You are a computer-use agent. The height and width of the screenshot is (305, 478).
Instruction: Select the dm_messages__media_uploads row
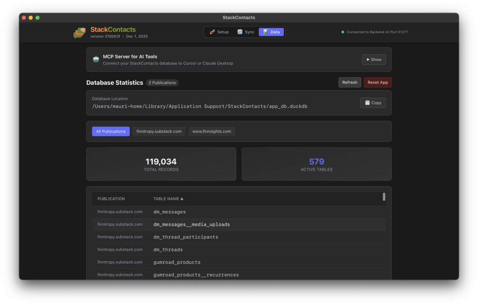(x=239, y=224)
